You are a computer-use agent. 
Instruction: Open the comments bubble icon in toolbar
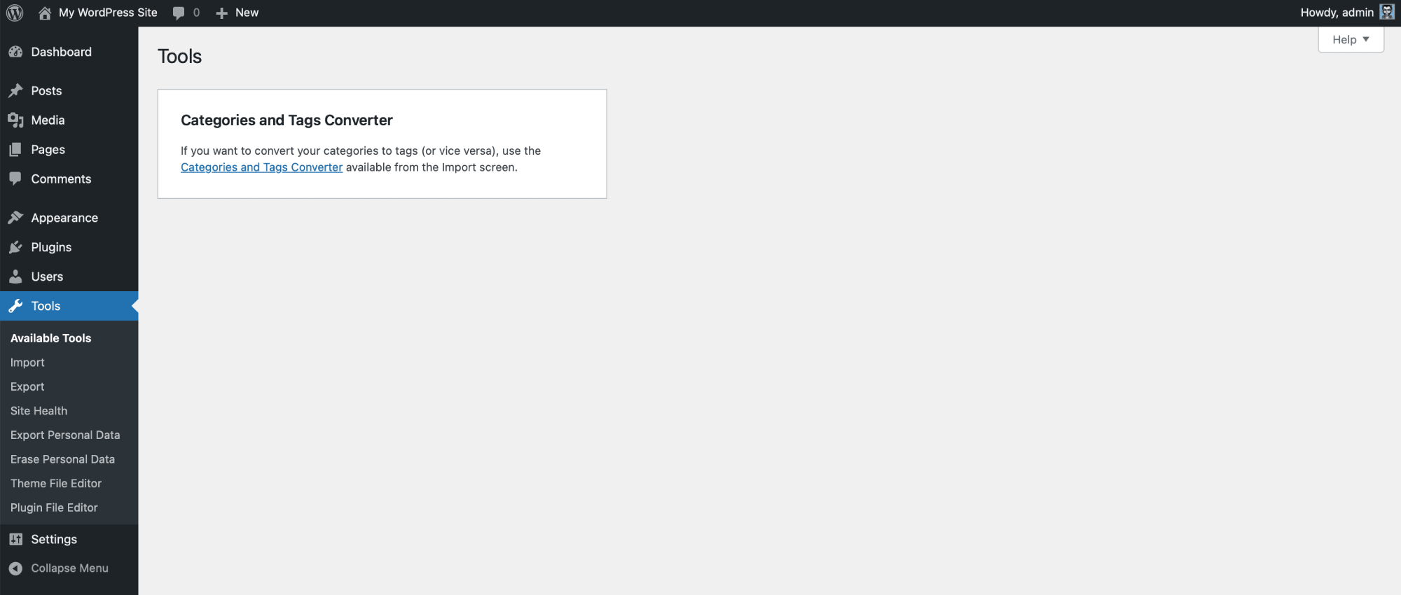179,13
